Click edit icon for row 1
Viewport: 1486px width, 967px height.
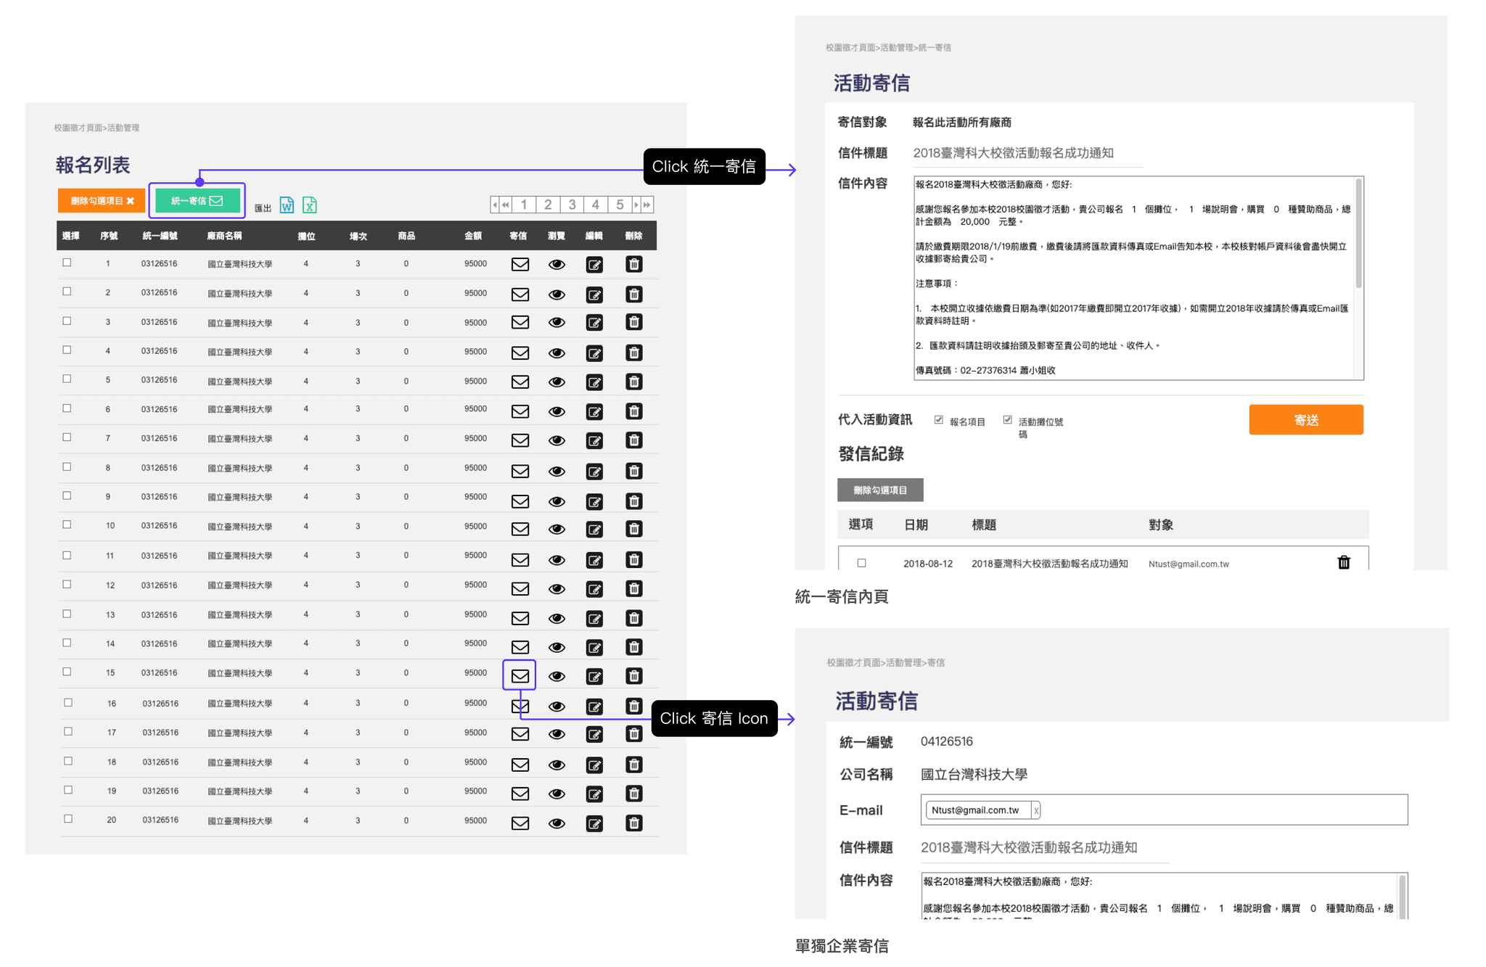click(x=594, y=265)
